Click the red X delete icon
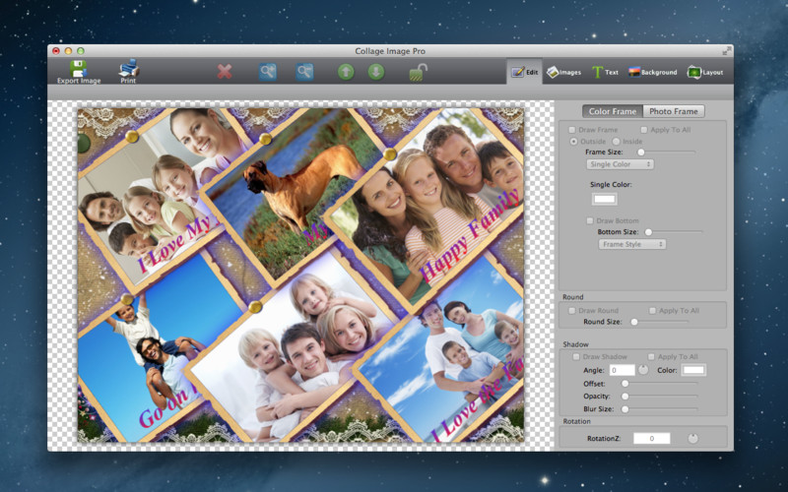The image size is (788, 492). click(225, 71)
